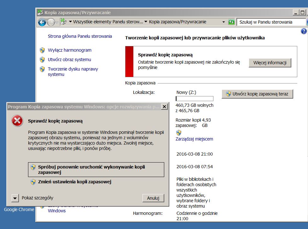Open 'Wszystkie elementy Panelu sterow...' breadcrumb
Viewport: 308px width, 229px height.
[108, 22]
